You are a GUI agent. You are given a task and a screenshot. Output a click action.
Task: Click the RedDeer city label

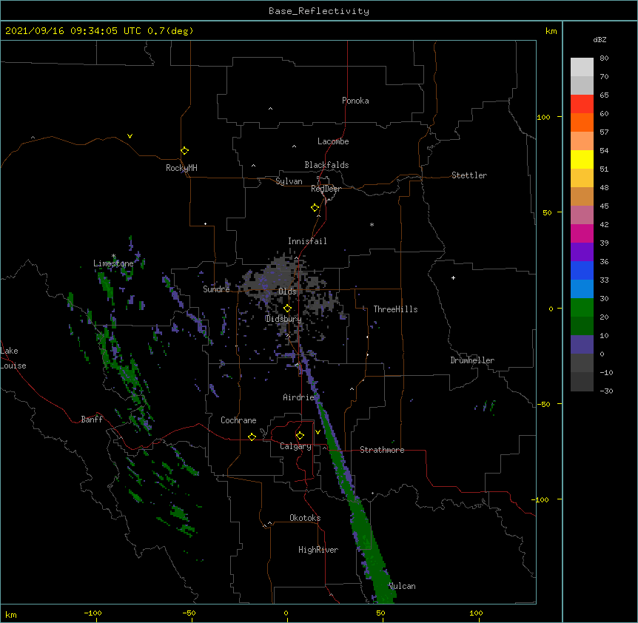coord(326,188)
